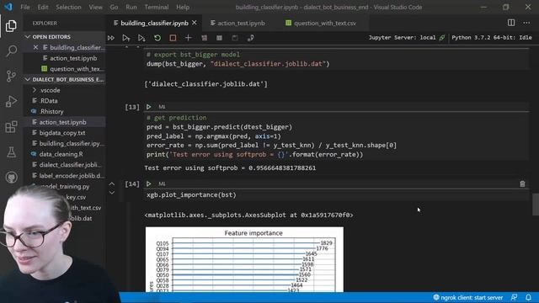Click the save notebook toolbar icon
Image resolution: width=539 pixels, height=303 pixels.
click(x=235, y=38)
